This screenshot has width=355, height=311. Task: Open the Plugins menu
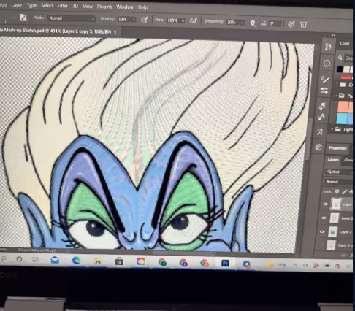[x=104, y=7]
